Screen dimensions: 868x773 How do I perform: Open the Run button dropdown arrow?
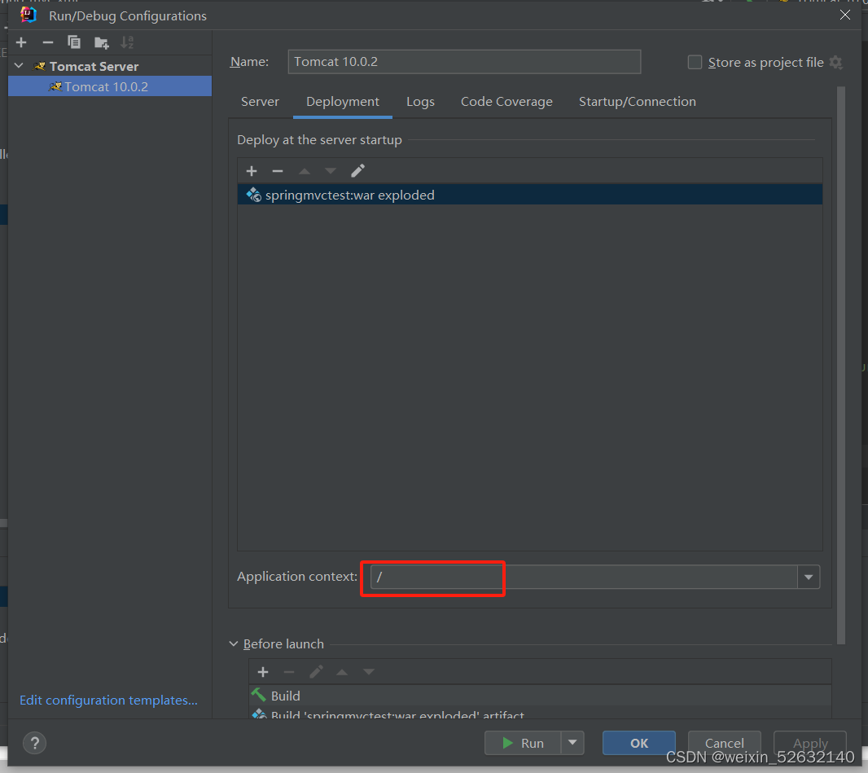(x=573, y=743)
